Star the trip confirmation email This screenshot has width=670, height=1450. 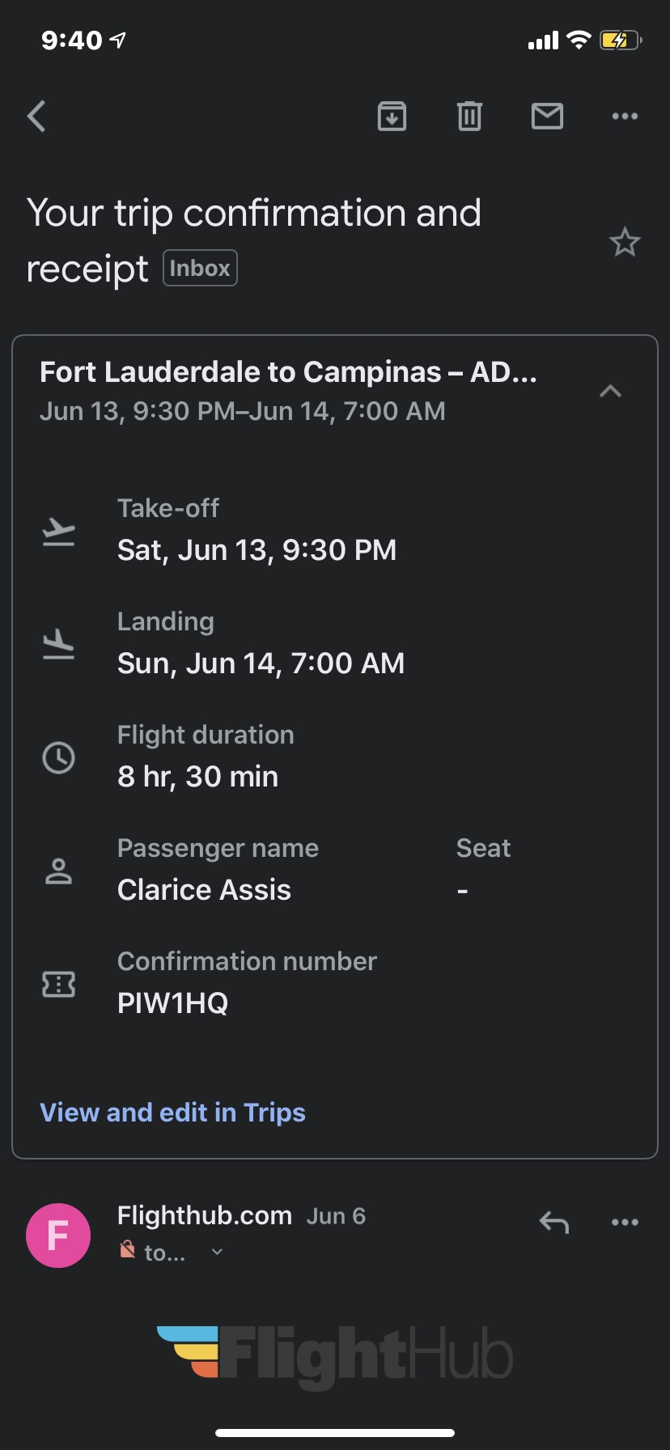coord(625,242)
